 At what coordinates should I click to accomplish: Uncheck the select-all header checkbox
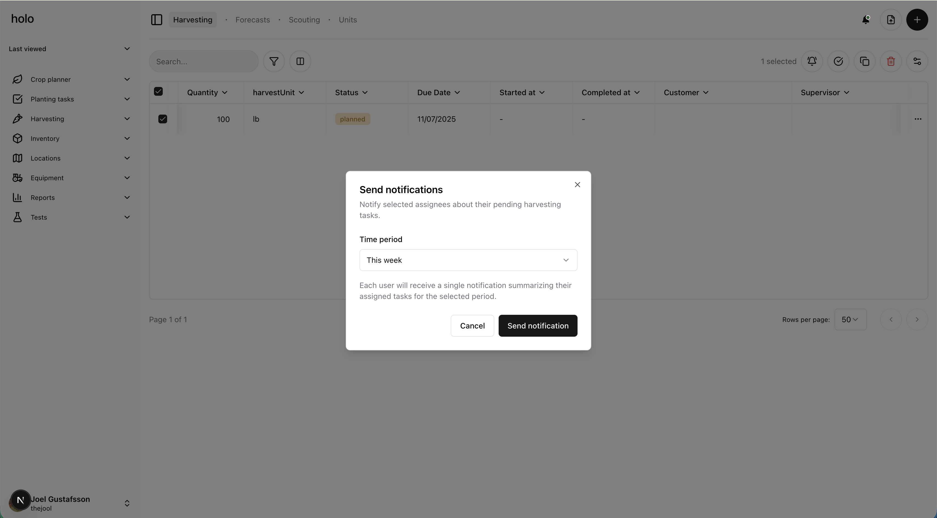coord(158,91)
